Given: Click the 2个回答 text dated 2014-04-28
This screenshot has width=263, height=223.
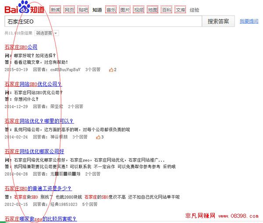Looking at the screenshot, I should 93,174.
